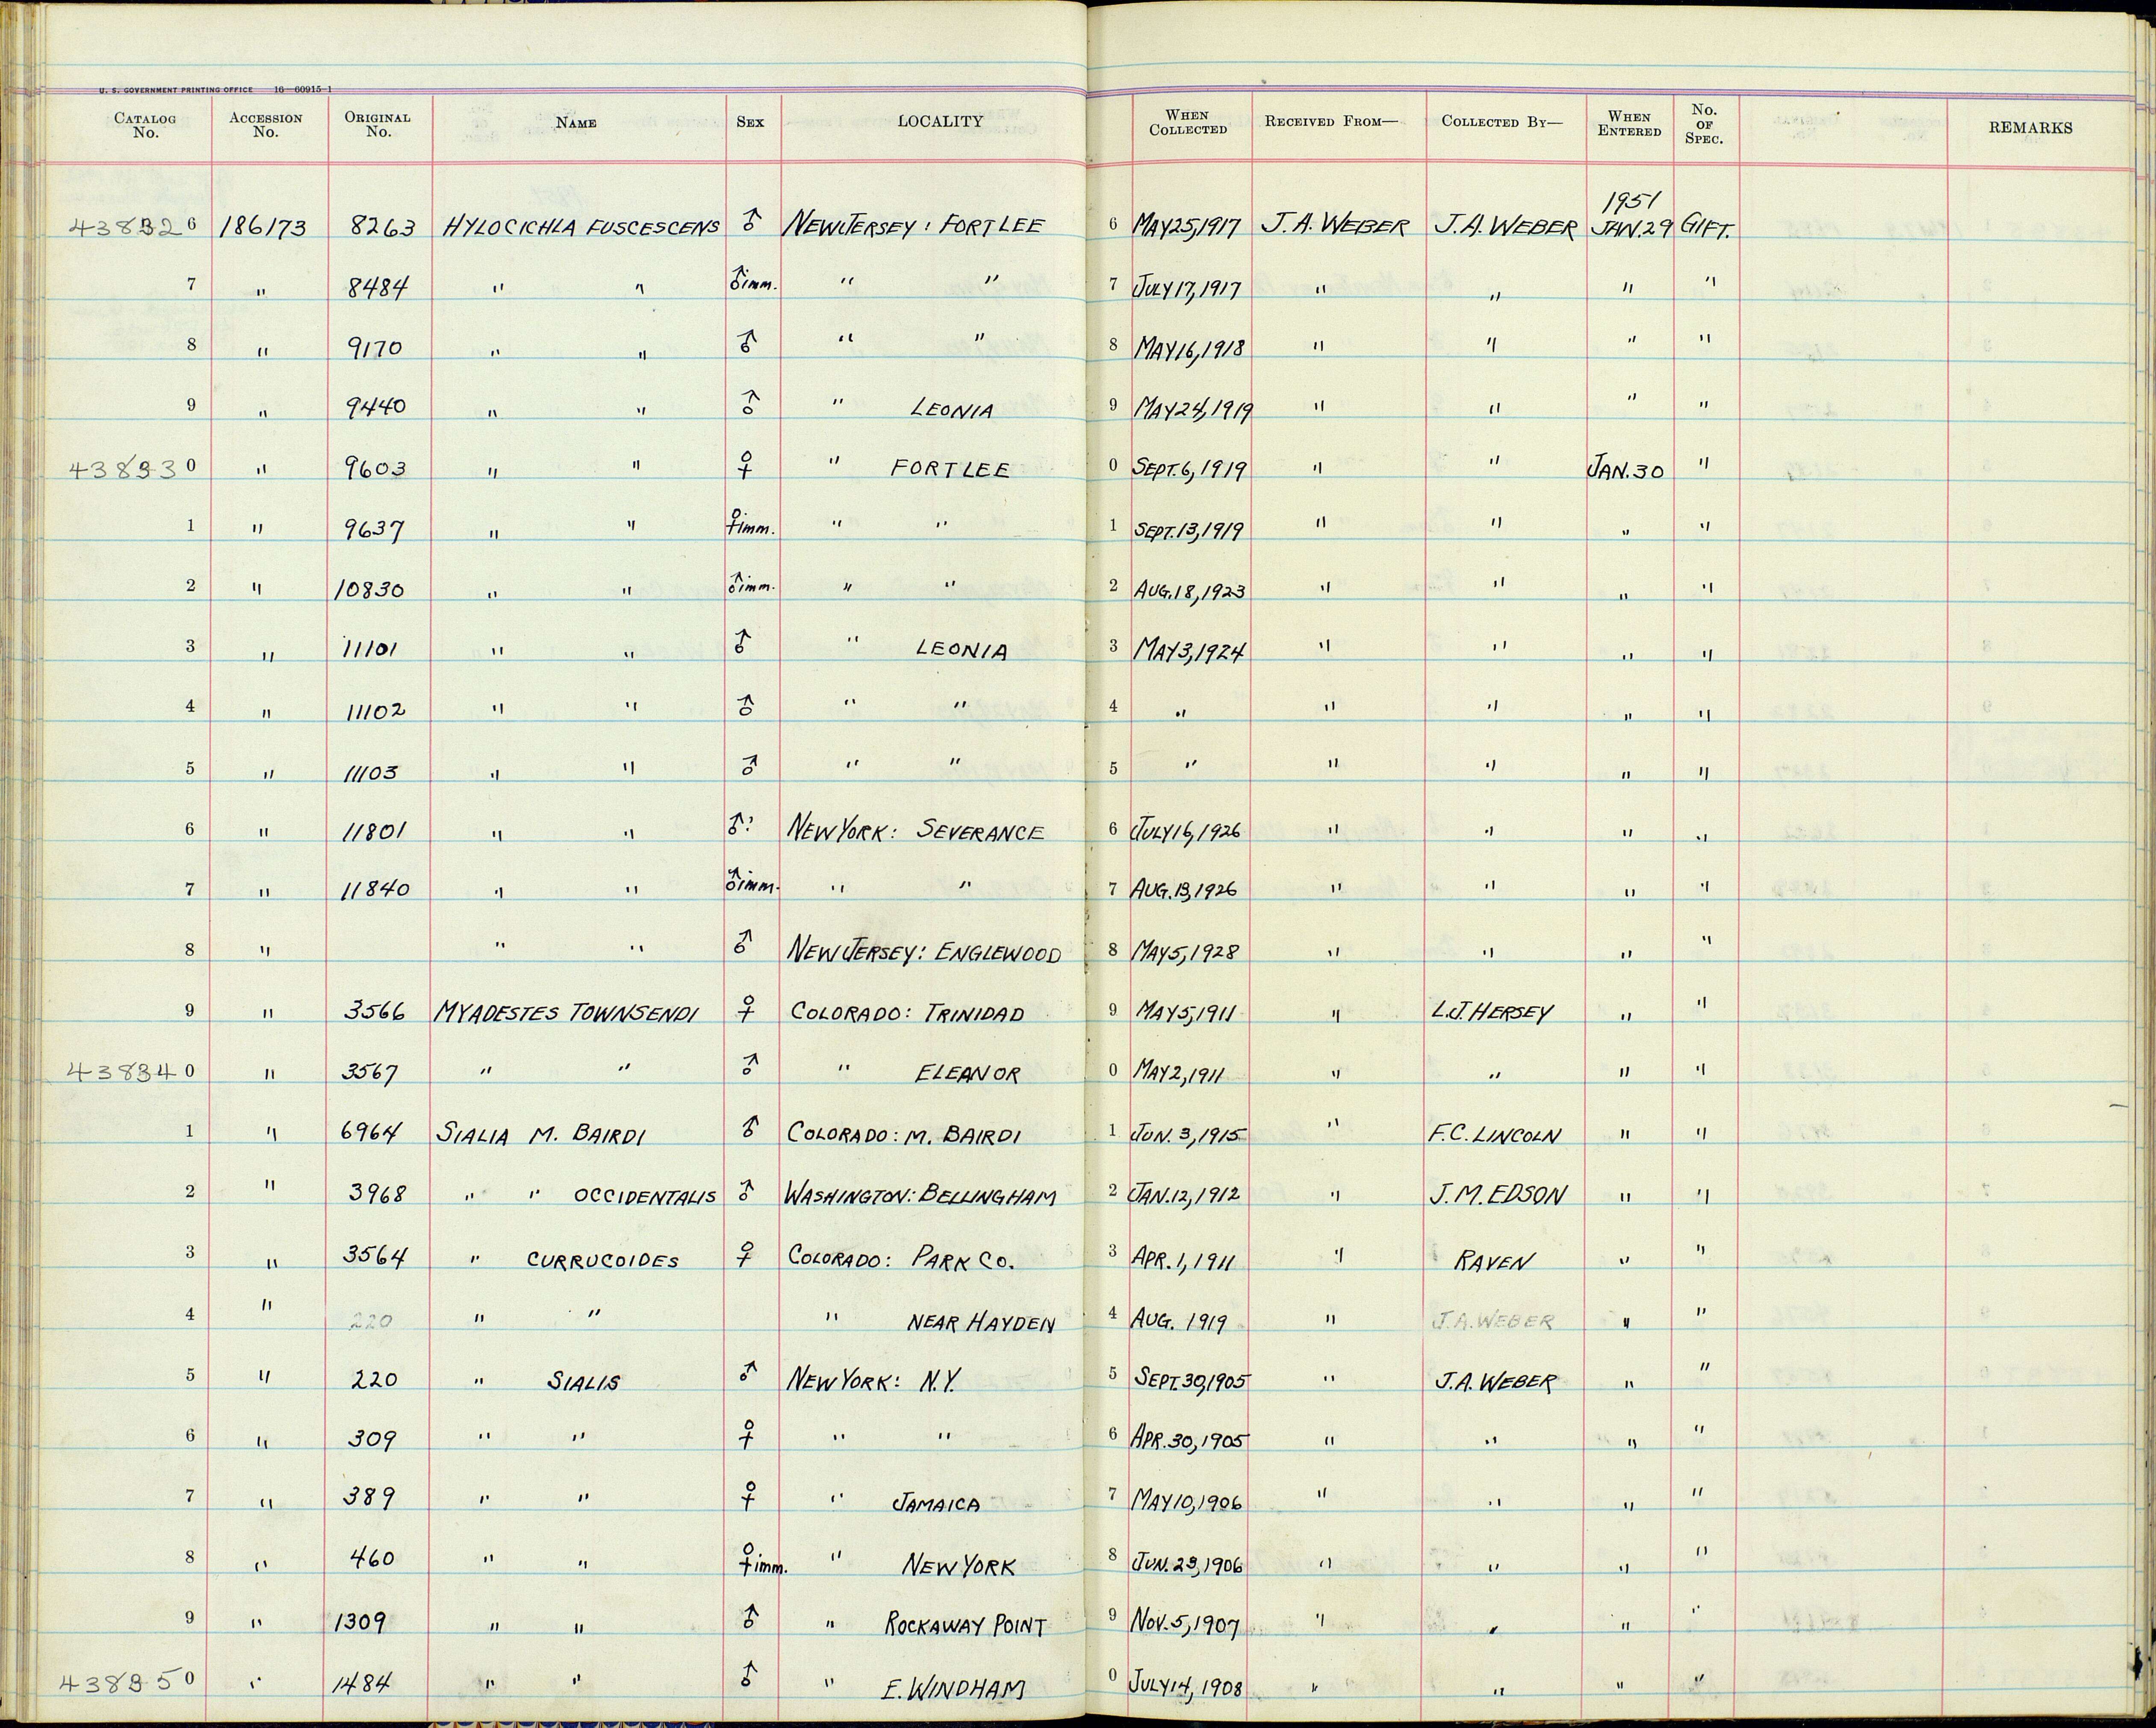The image size is (2156, 1728).
Task: Click the 'Collected By—' column header
Action: 1501,122
